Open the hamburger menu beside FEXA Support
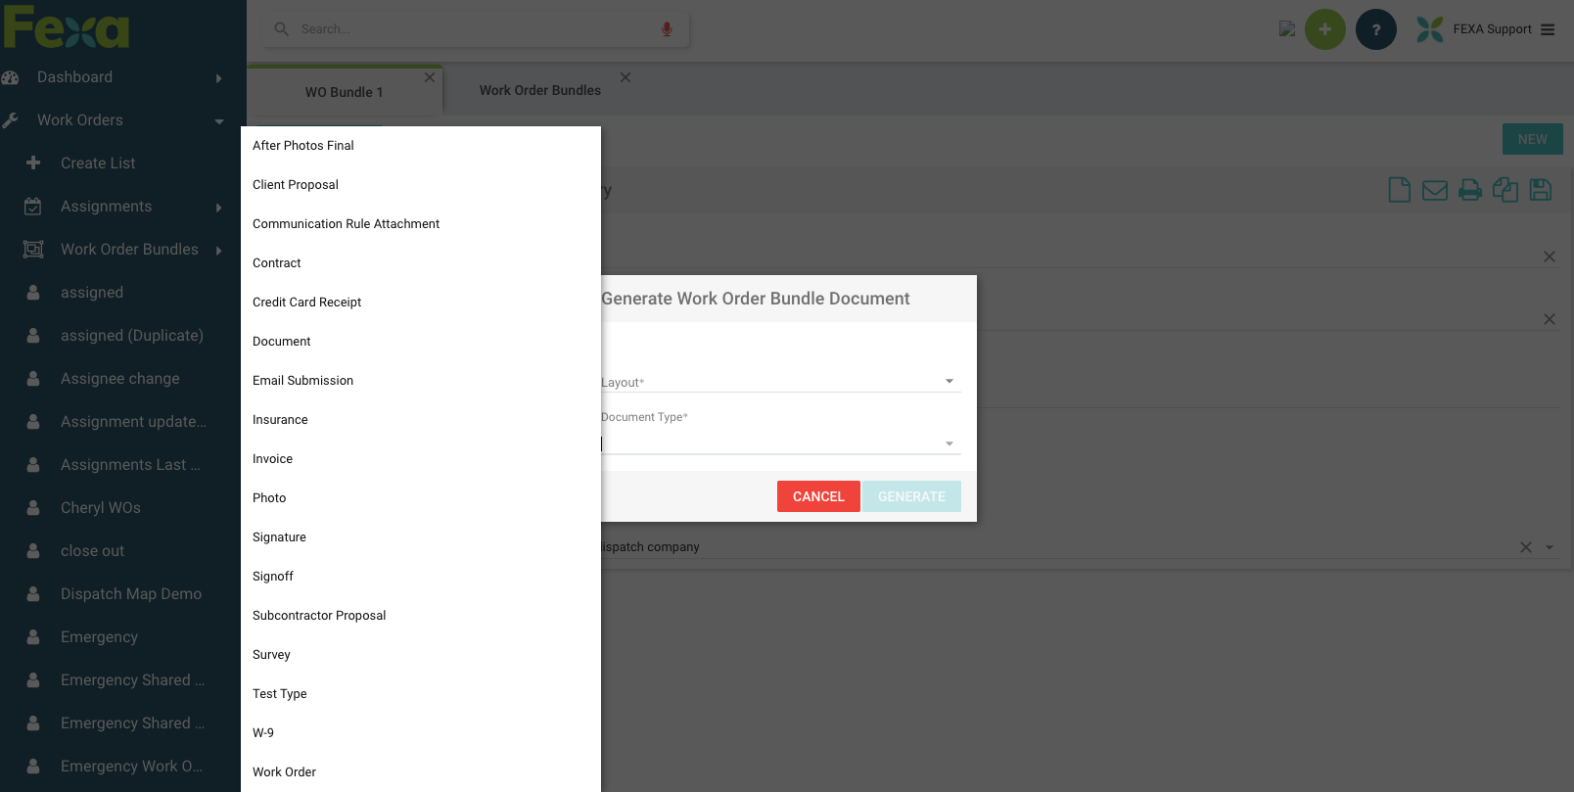Screen dimensions: 1574x792 point(1548,29)
